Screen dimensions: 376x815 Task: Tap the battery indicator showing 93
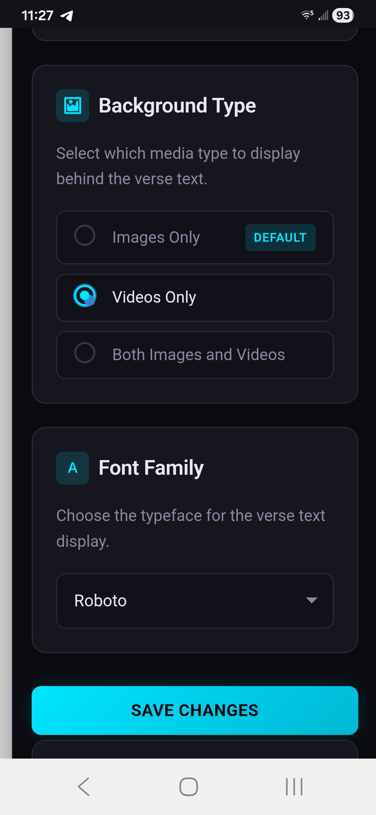(343, 15)
